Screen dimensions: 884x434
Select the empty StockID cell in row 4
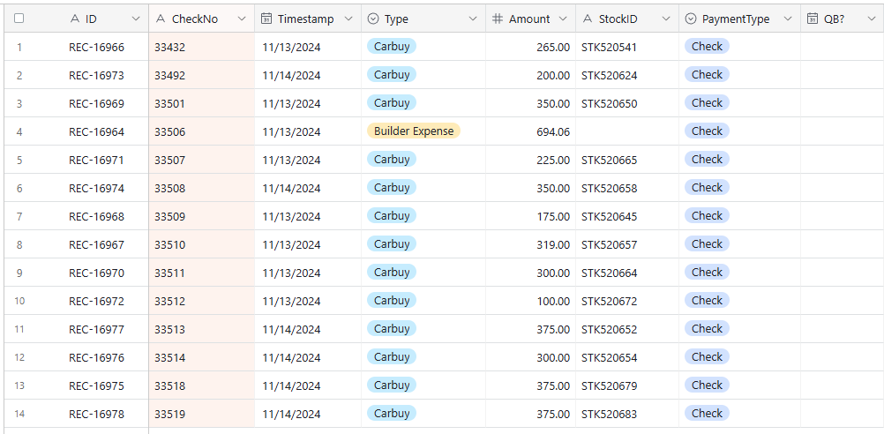point(627,131)
